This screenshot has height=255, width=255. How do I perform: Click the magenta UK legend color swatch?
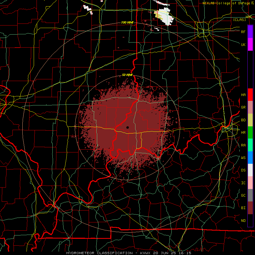(250, 44)
